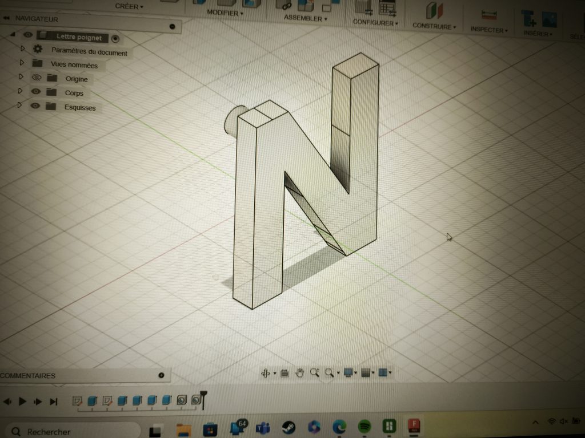Collapse the Lettre poignet root node
Screen dimensions: 585x438
click(x=13, y=34)
